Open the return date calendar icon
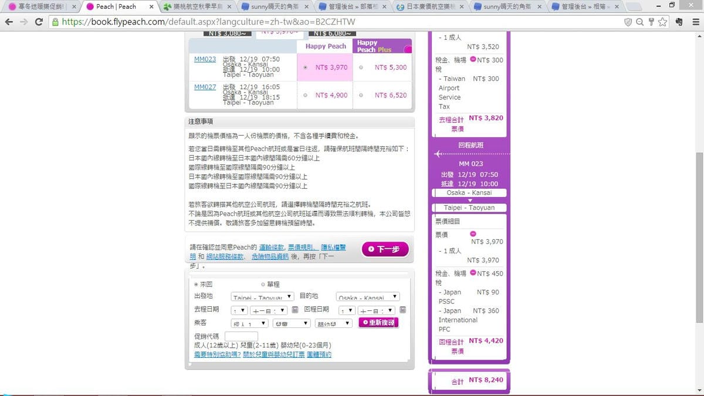 tap(403, 310)
